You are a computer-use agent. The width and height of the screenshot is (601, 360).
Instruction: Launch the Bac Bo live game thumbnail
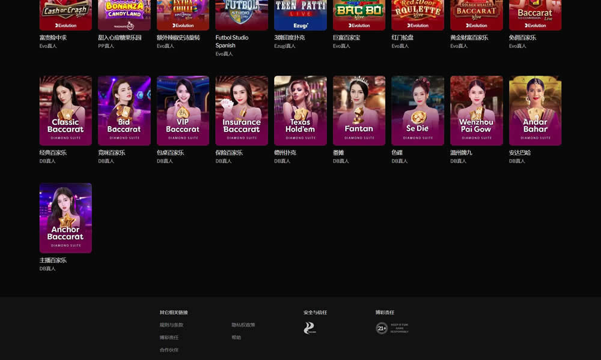[359, 15]
